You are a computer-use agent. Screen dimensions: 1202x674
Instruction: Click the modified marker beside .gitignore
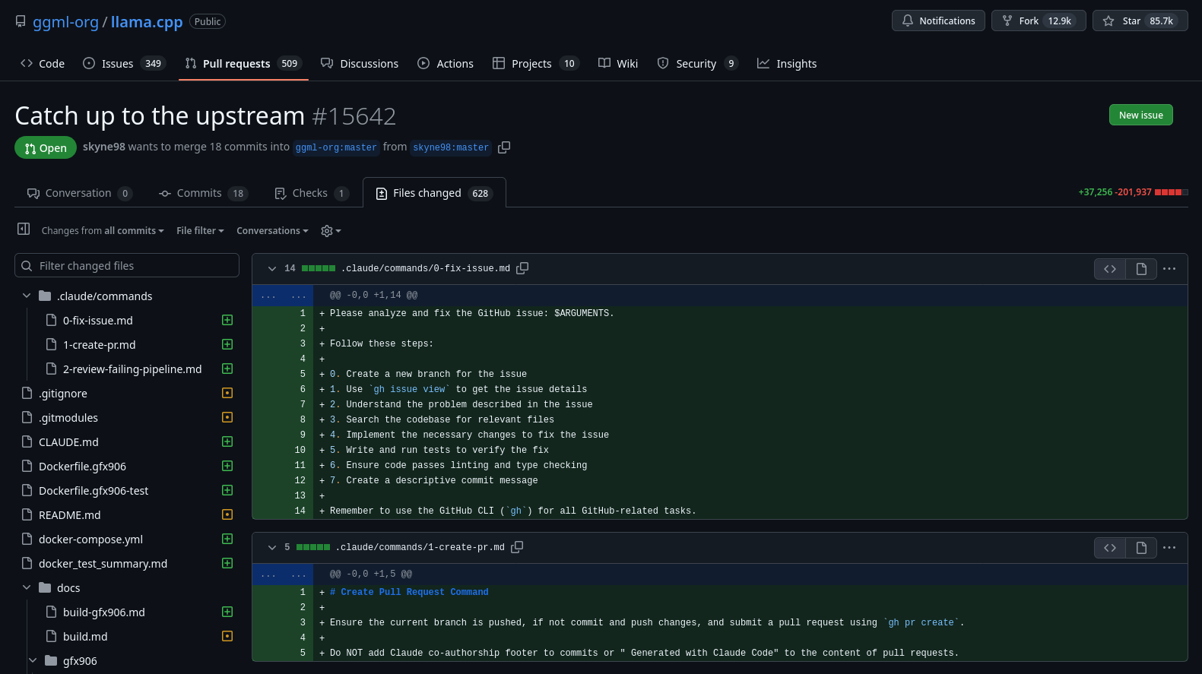227,394
